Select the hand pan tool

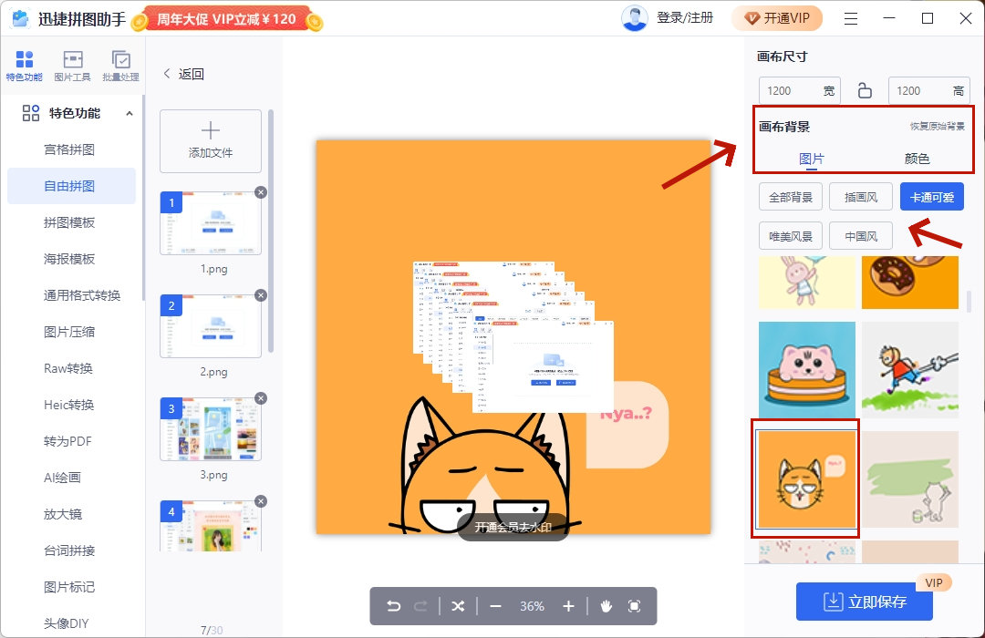pyautogui.click(x=606, y=606)
